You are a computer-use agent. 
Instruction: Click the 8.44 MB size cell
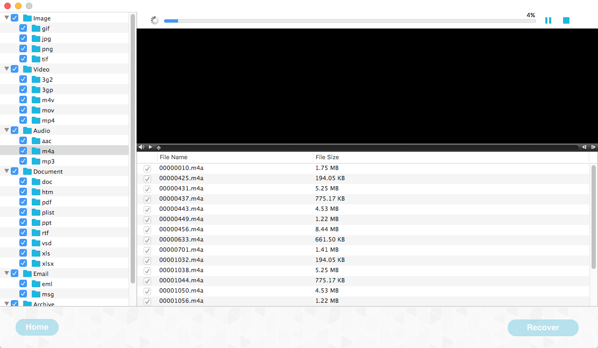coord(327,229)
